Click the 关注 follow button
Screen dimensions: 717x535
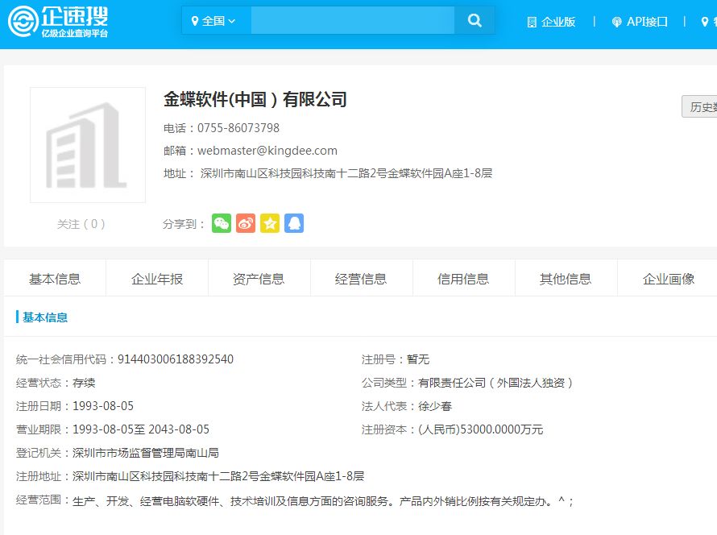pos(80,225)
